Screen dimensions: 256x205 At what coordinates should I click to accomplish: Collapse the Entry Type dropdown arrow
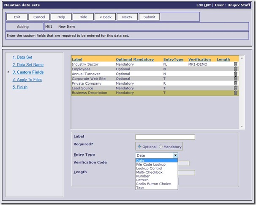tap(175, 155)
